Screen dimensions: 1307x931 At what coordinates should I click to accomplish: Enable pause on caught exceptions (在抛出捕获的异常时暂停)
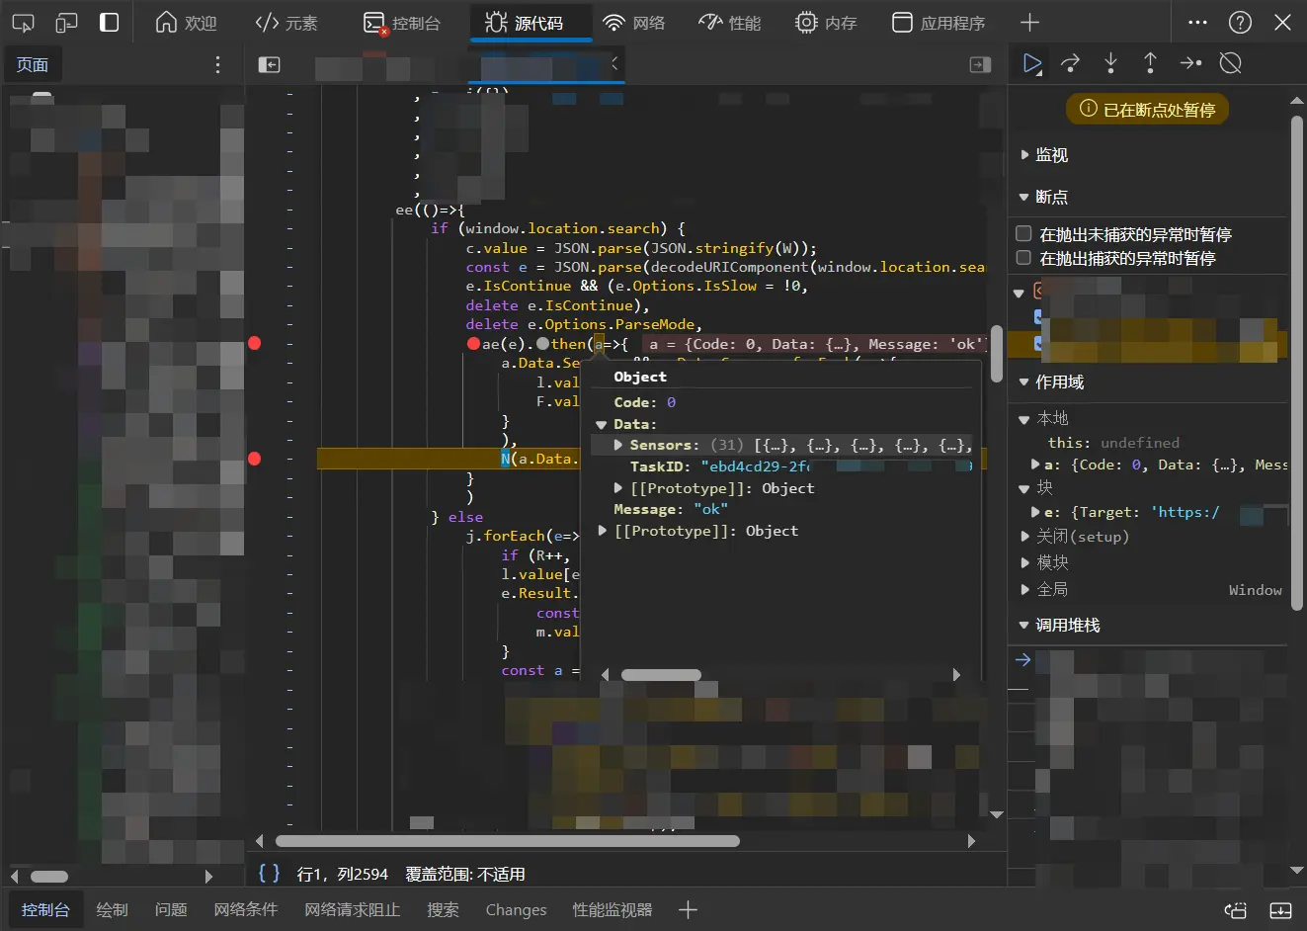(x=1024, y=258)
